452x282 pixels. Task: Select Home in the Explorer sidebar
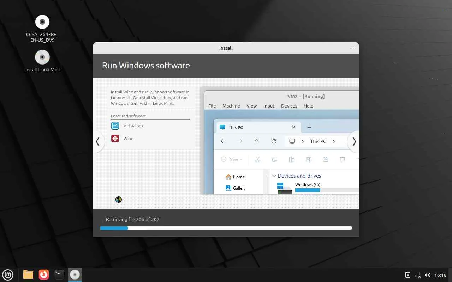tap(235, 177)
